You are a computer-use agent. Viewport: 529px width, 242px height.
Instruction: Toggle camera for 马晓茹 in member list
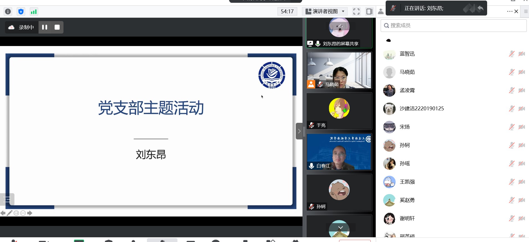[522, 72]
